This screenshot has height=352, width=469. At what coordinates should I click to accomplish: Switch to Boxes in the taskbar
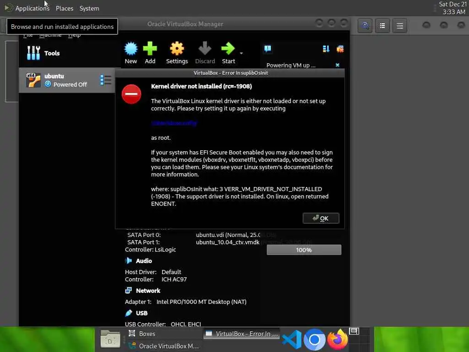164,334
